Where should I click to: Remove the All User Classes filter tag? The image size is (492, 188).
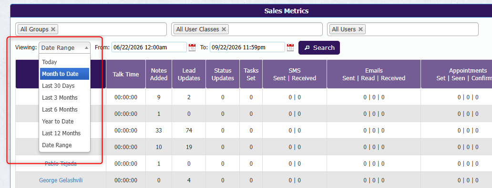click(224, 29)
